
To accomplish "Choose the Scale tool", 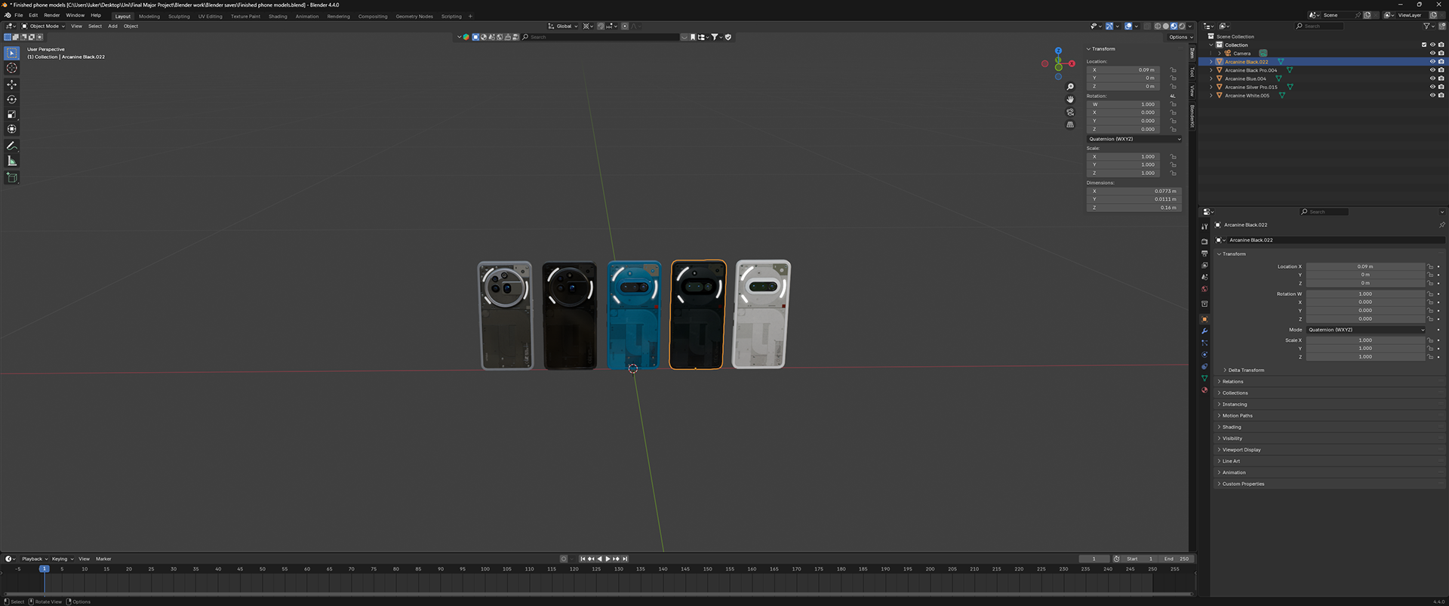I will tap(11, 115).
